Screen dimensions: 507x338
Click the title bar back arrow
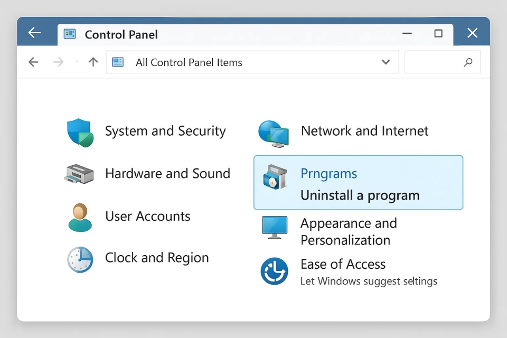pos(35,33)
